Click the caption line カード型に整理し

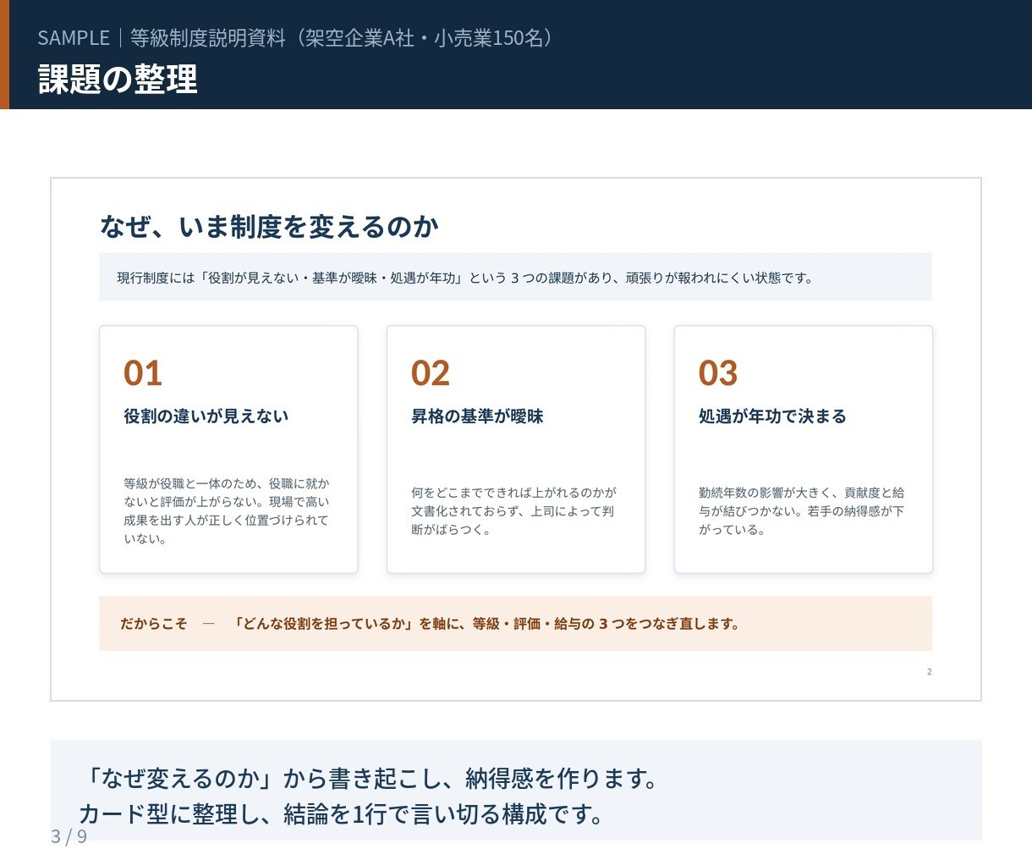pos(342,814)
